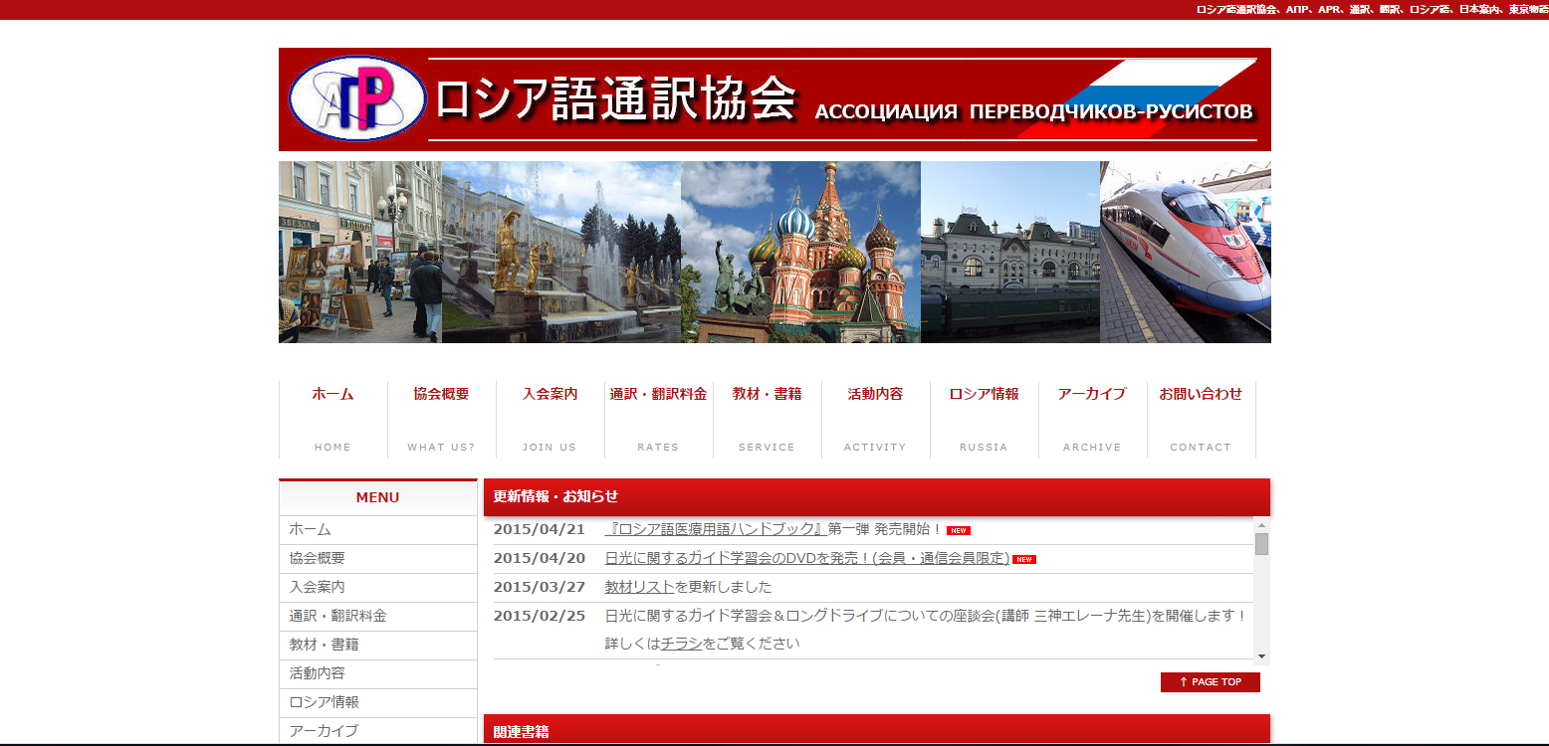This screenshot has height=746, width=1549.
Task: Select 活動内容 in the sidebar MENU
Action: coord(378,674)
